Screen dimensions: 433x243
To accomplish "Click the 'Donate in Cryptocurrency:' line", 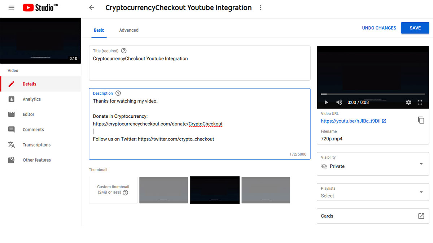I will pyautogui.click(x=120, y=116).
